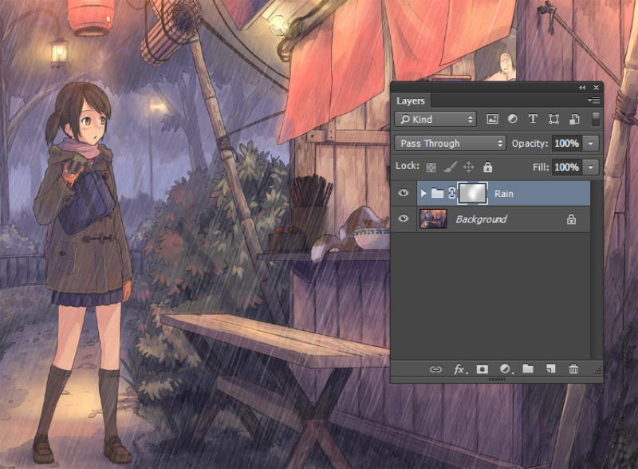Select the Background layer name

481,219
